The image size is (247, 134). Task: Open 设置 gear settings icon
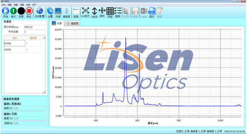click(50, 11)
